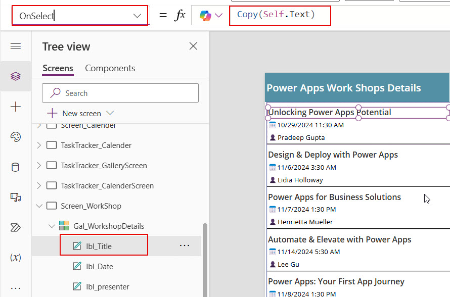Click the person icon beside Lee Gu
450x297 pixels.
[x=273, y=264]
